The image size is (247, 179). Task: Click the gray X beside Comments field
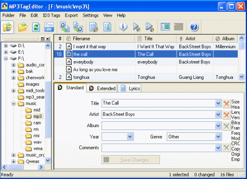pyautogui.click(x=226, y=147)
